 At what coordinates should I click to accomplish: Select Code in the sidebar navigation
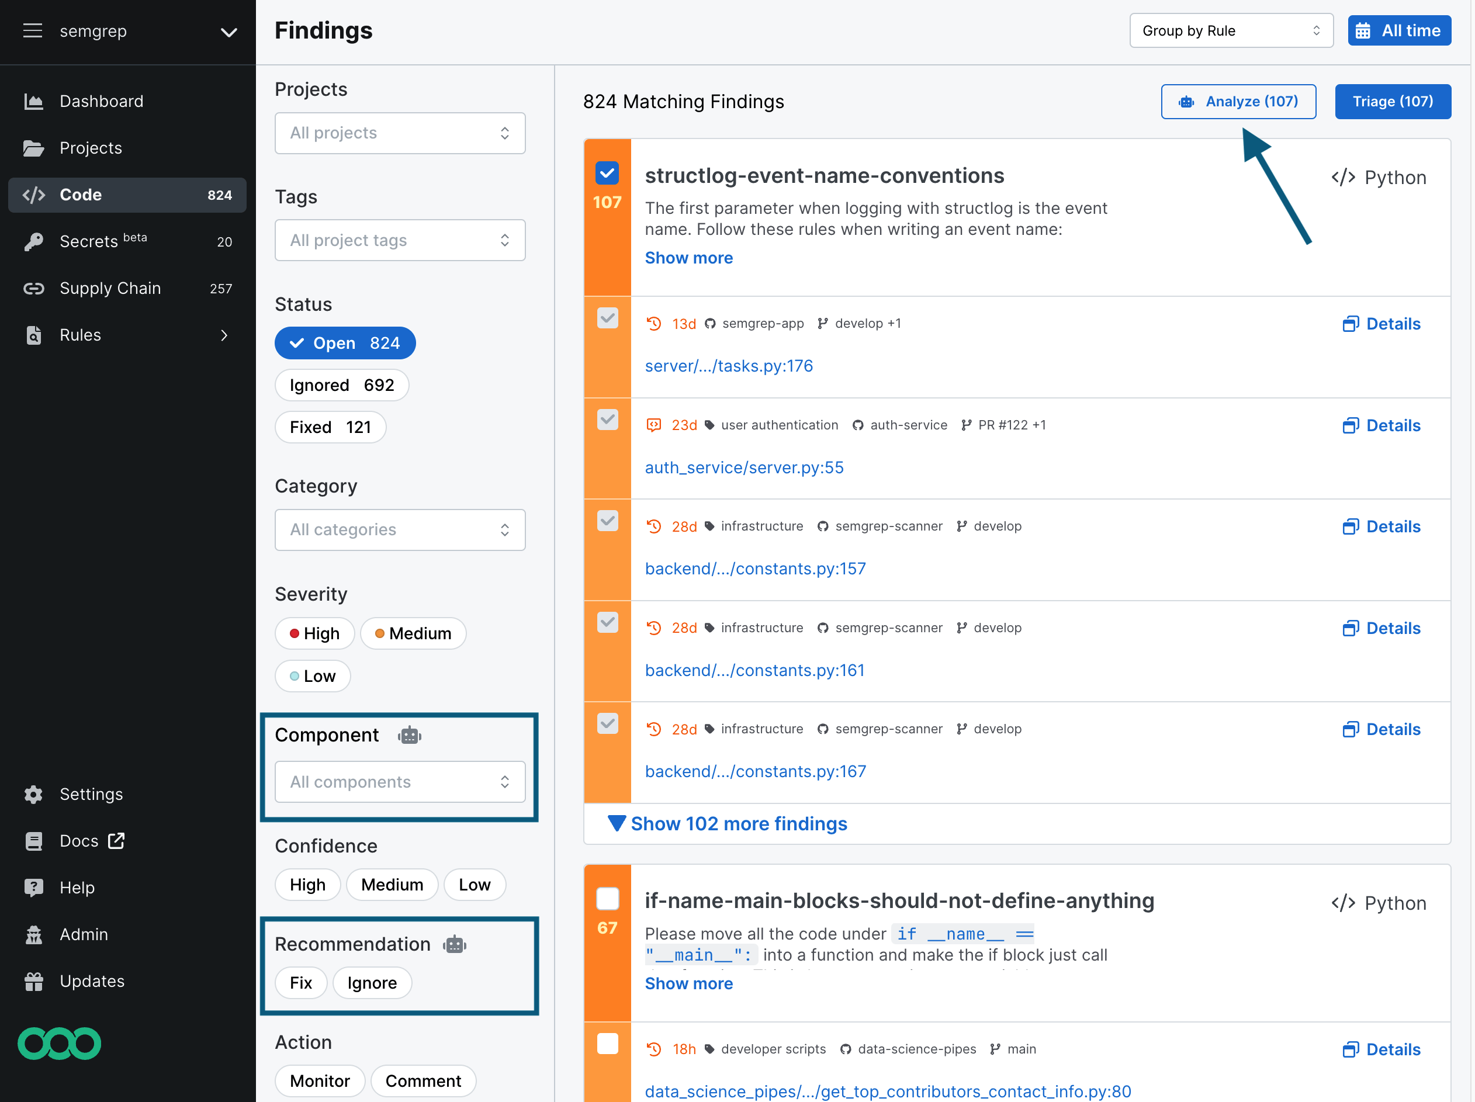[80, 195]
